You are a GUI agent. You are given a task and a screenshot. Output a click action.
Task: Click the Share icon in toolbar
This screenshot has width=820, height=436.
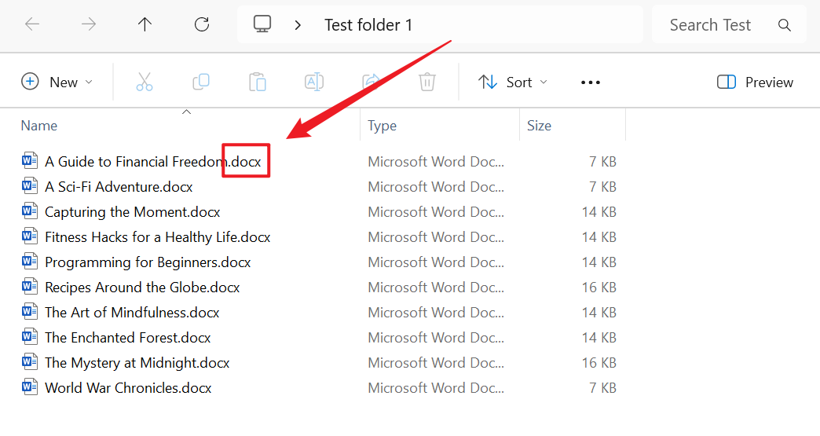tap(370, 82)
